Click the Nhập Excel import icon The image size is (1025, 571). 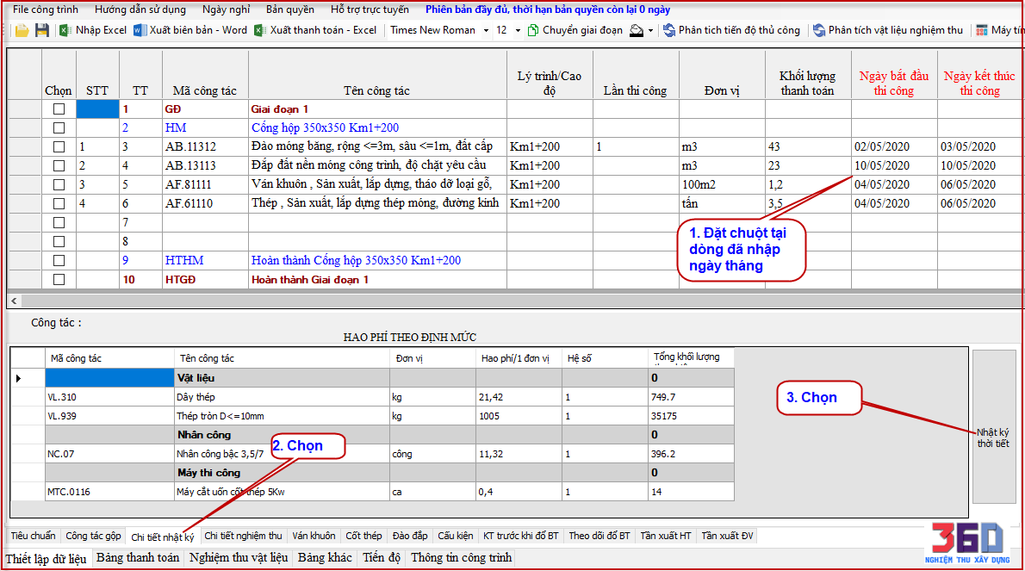65,30
